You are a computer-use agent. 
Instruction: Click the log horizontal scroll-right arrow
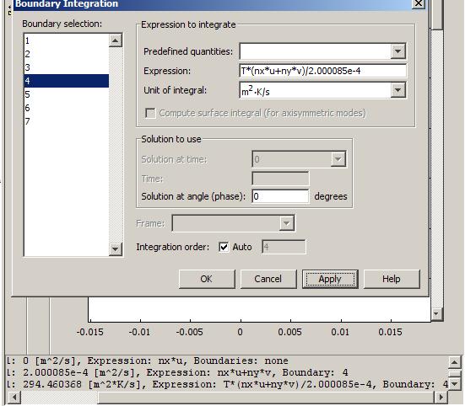pyautogui.click(x=441, y=397)
